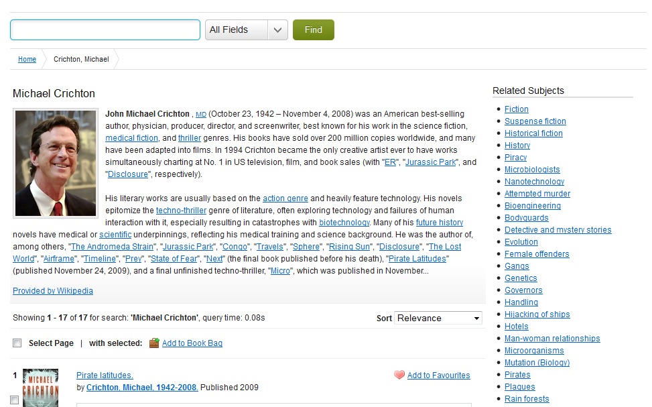Check the box for Pirate latitudes result
Viewport: 652px width, 407px height.
[15, 400]
